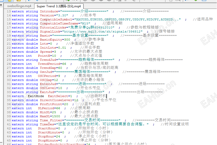Click the ExitMode type on line 34
The image size is (217, 145).
[36, 96]
